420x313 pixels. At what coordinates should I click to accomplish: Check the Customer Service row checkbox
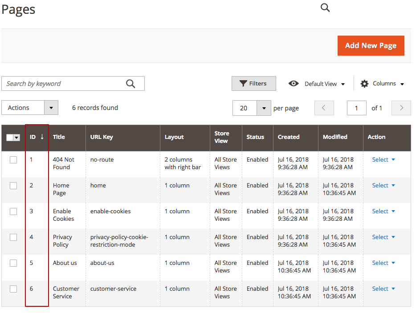[13, 289]
